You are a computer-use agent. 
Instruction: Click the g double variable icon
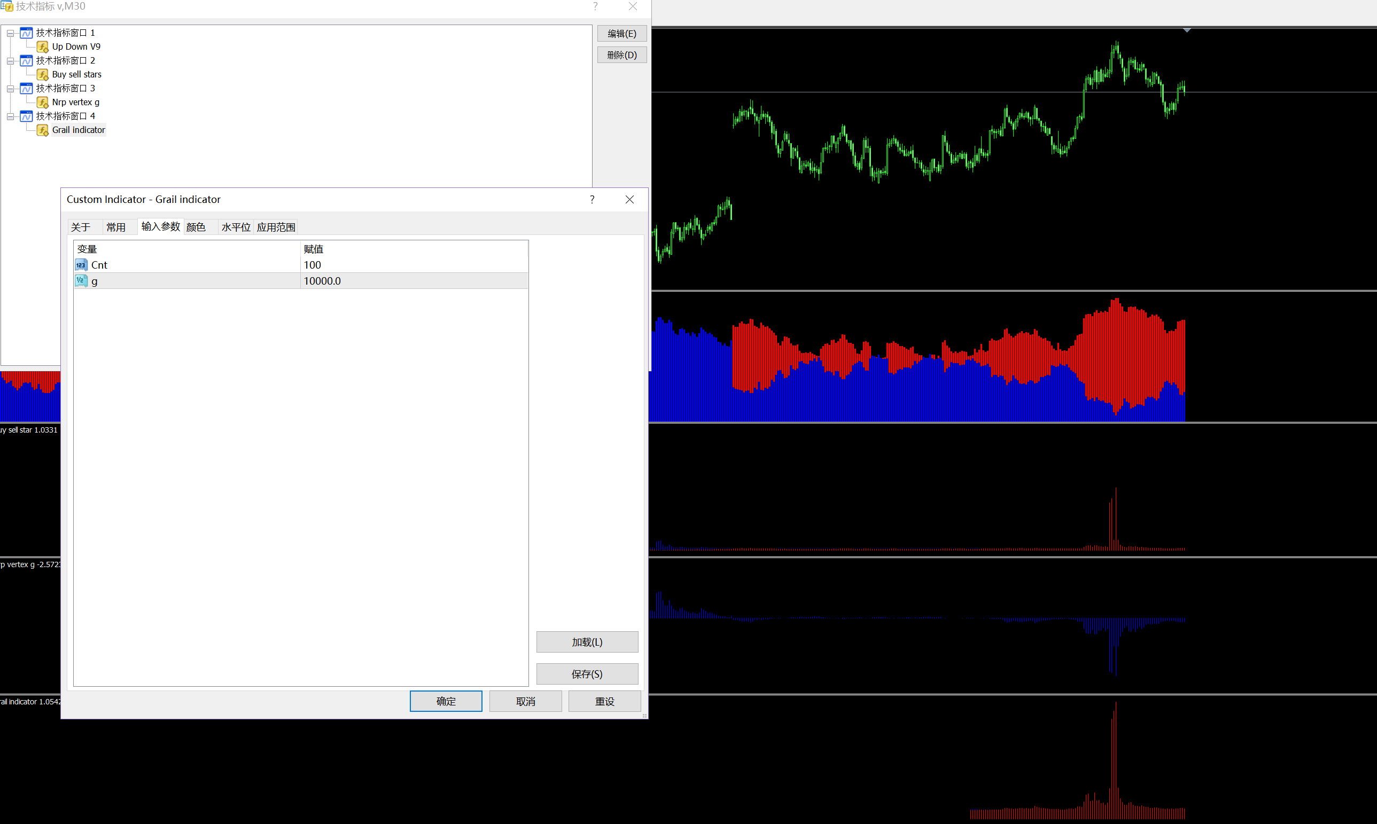[81, 281]
